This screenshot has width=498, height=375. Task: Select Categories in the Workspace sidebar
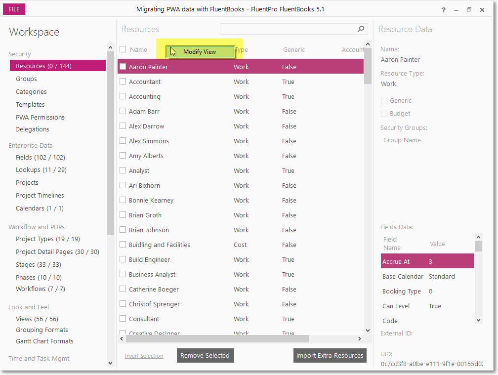coord(31,91)
